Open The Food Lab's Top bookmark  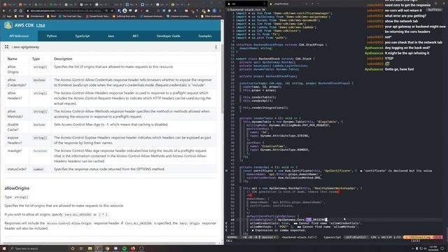[70, 16]
